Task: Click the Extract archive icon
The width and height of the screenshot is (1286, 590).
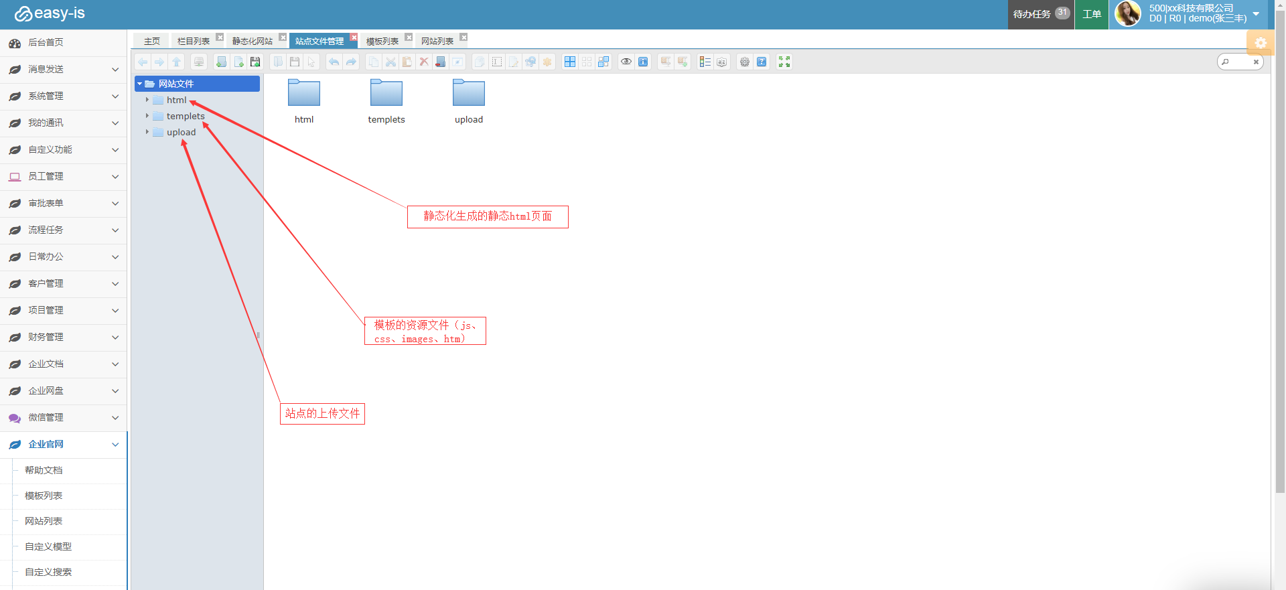Action: (665, 62)
